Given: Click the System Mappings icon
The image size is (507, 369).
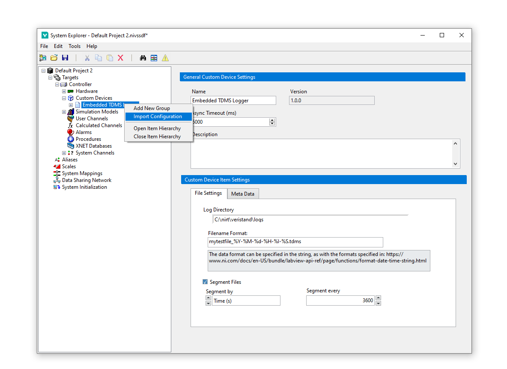Looking at the screenshot, I should [x=57, y=173].
